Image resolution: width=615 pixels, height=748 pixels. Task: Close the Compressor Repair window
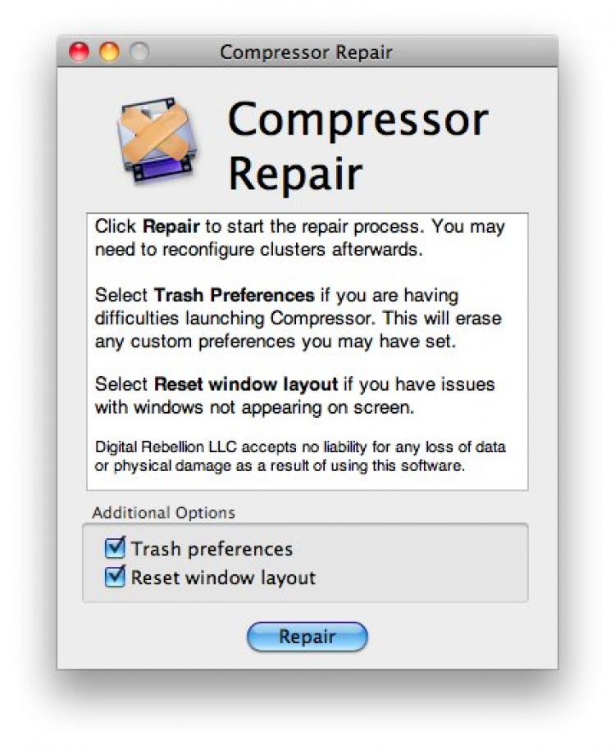tap(80, 52)
